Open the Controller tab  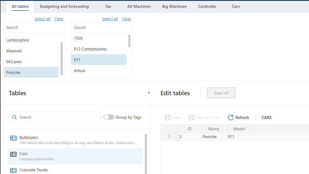pos(207,6)
